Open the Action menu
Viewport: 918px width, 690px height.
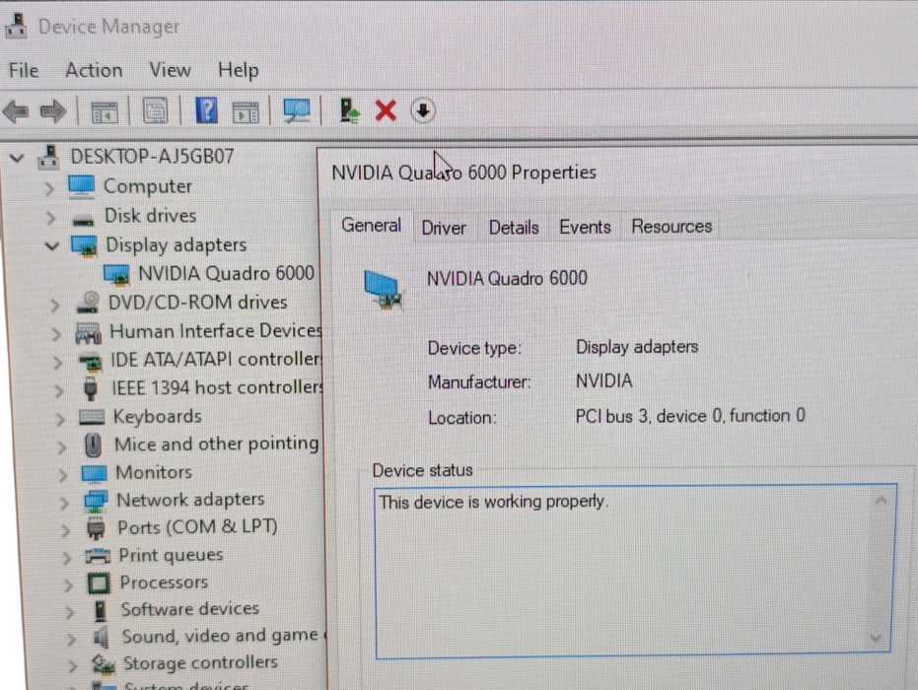coord(94,70)
